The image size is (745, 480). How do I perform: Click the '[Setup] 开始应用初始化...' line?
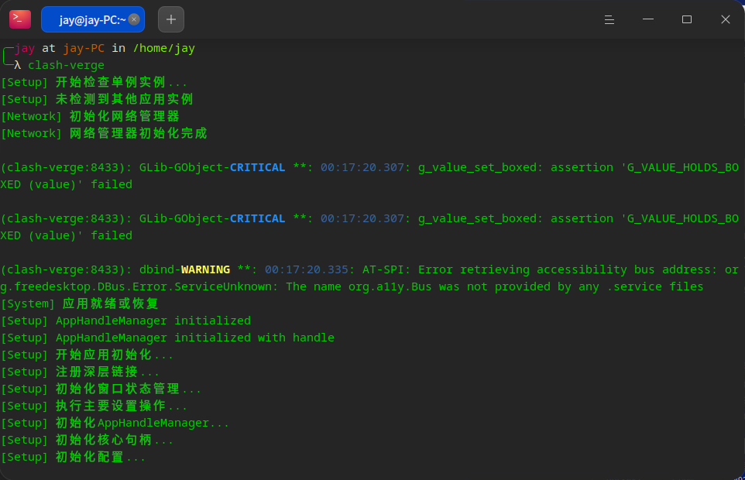point(87,355)
